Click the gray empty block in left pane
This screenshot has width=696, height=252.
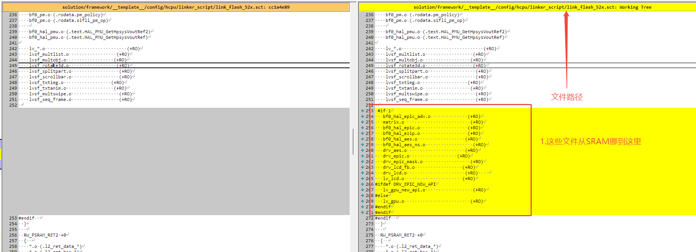click(184, 161)
